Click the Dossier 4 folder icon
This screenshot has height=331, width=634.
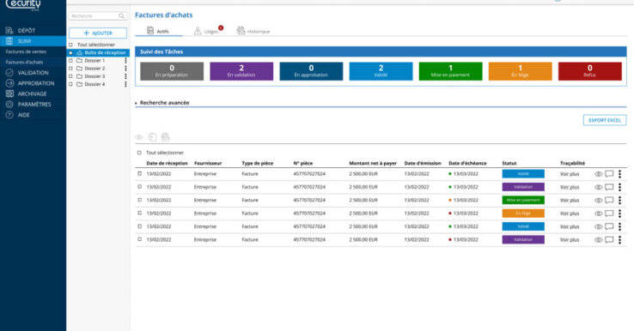[80, 84]
